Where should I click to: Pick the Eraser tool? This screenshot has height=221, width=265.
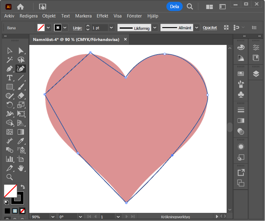pos(21,96)
